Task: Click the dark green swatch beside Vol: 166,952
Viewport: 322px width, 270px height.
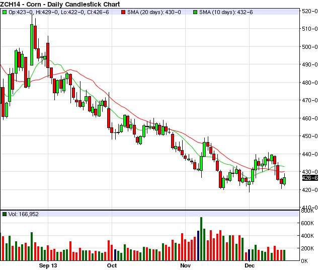Action: pyautogui.click(x=5, y=214)
